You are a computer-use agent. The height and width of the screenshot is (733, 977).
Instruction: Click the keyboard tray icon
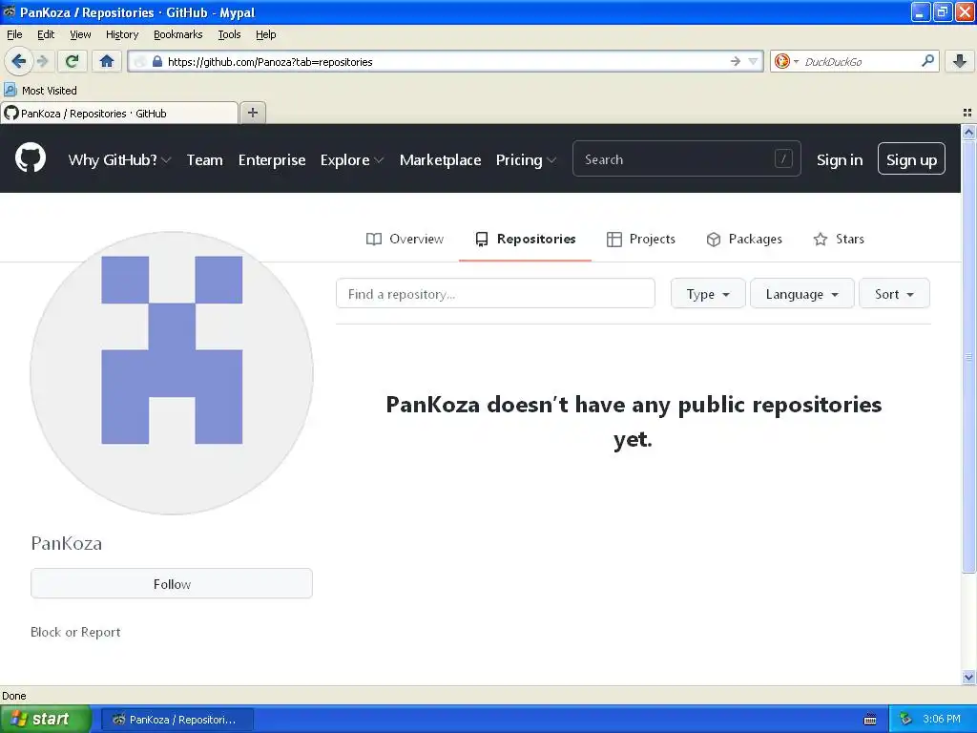pos(870,720)
